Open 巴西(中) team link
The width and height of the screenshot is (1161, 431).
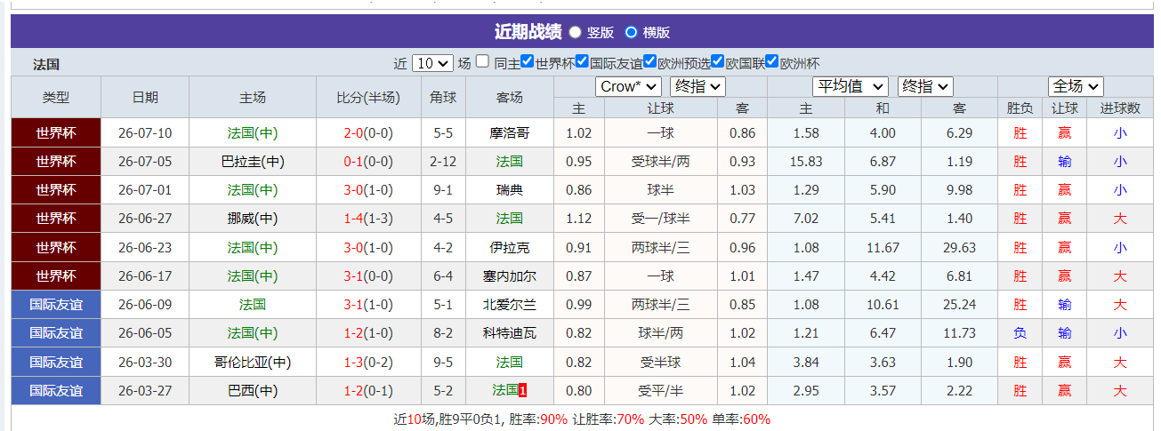tap(253, 390)
